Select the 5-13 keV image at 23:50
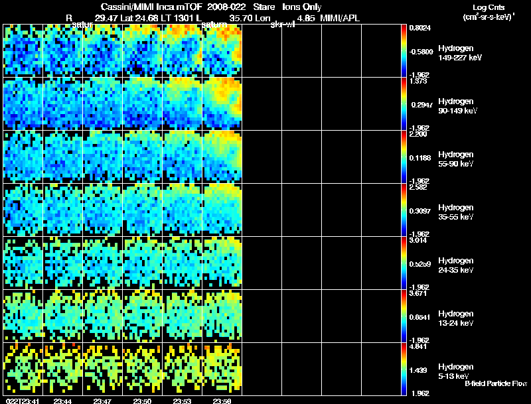 coord(143,370)
